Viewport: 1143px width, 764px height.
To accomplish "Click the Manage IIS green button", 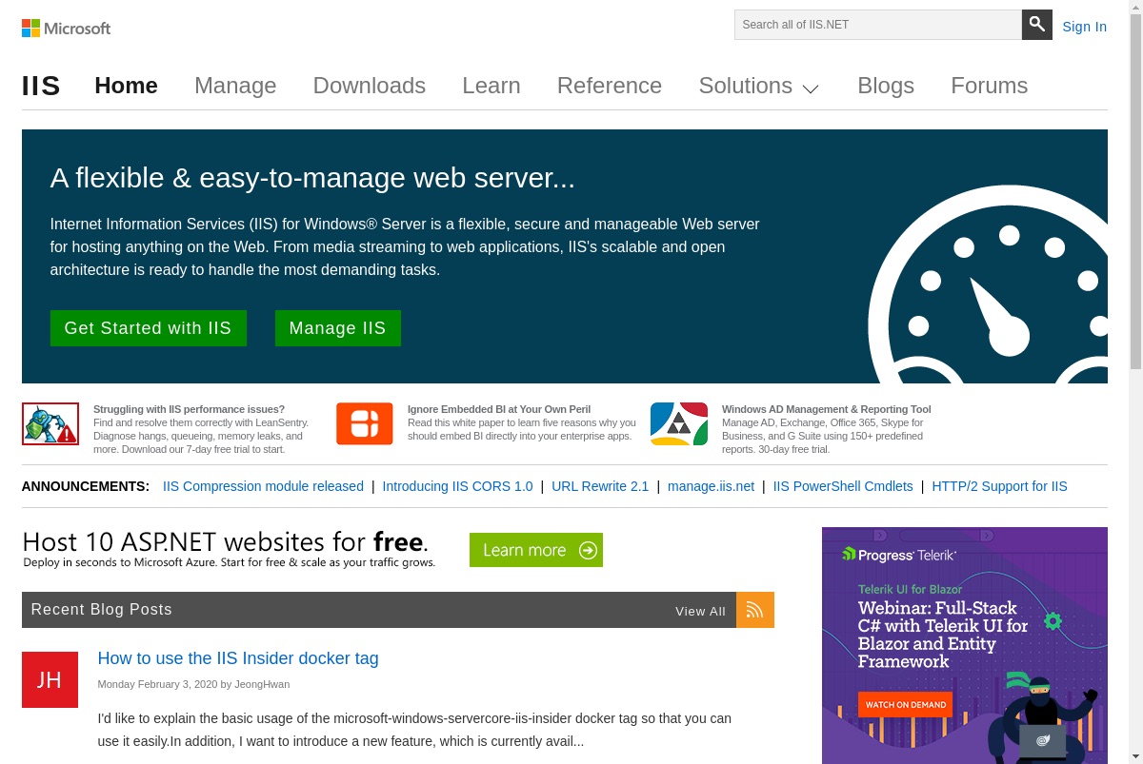I will pyautogui.click(x=338, y=328).
